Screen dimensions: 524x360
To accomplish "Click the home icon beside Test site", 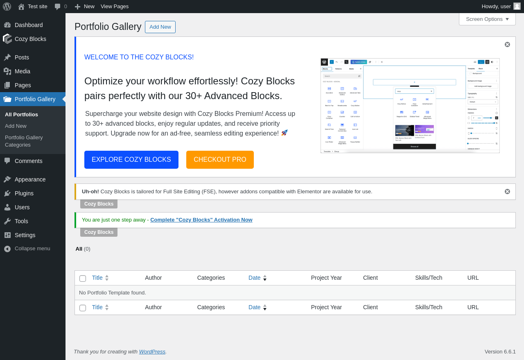I will point(21,7).
